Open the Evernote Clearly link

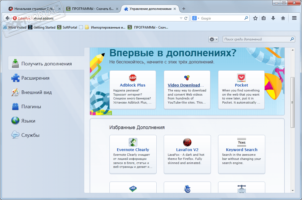pos(133,150)
